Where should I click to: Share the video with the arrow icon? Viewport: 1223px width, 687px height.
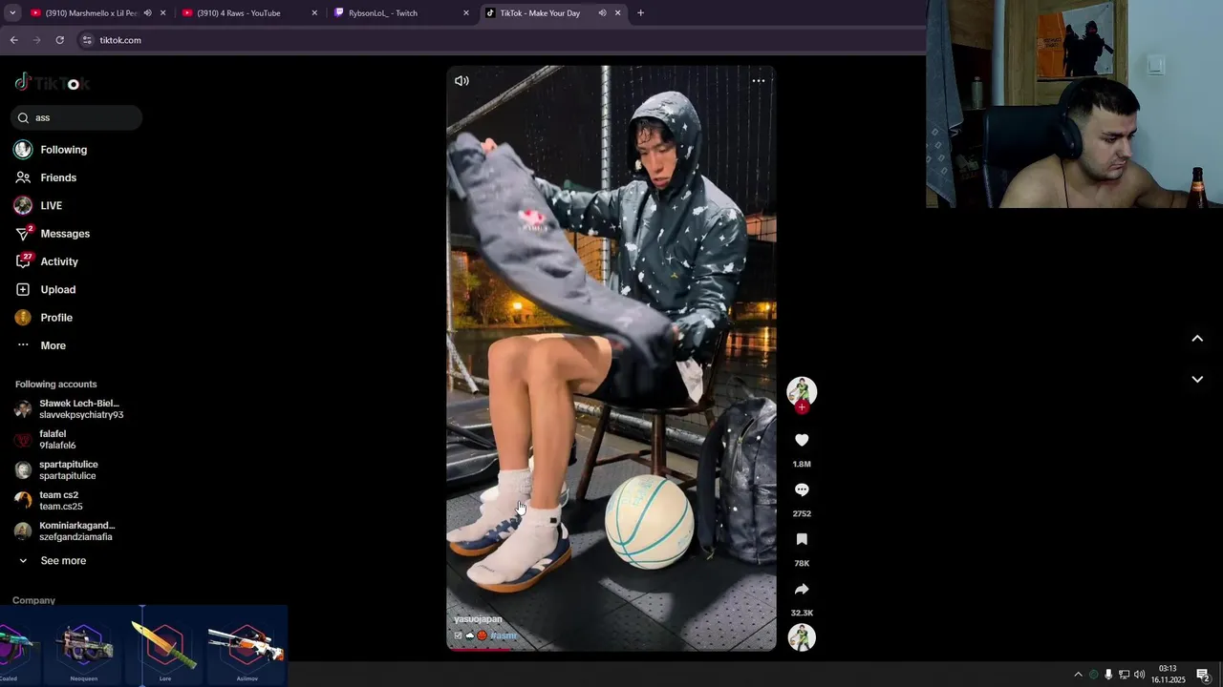pos(802,589)
